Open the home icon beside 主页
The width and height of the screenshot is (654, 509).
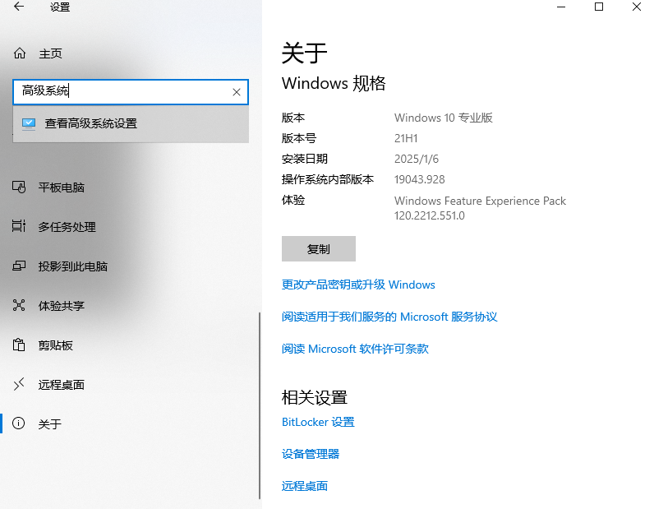tap(20, 53)
